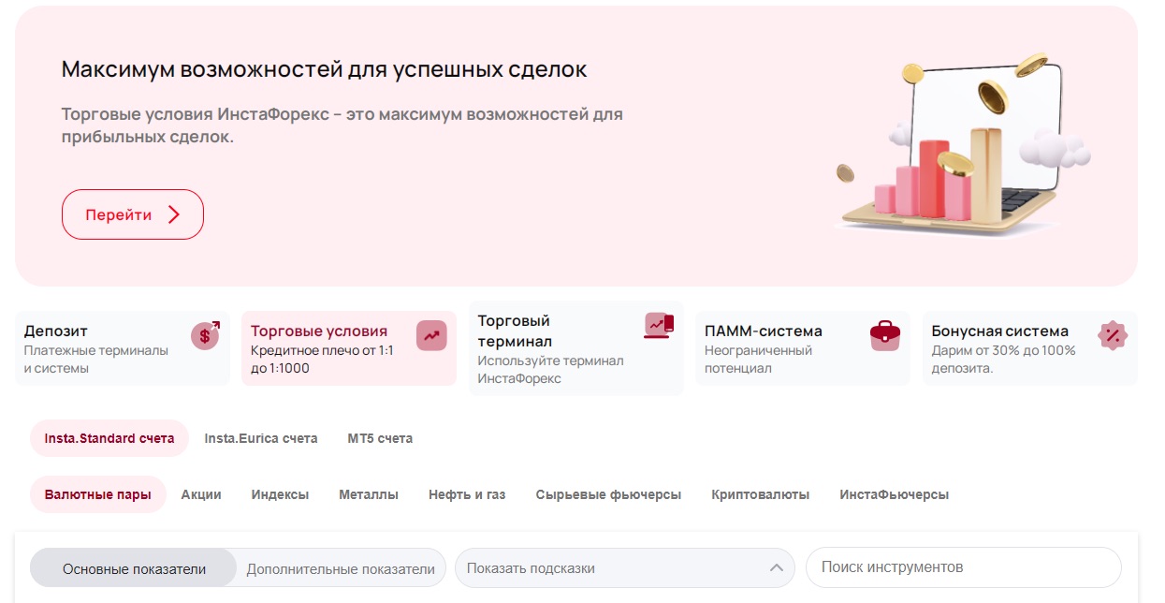Click the arrow icon in Перейти button

coord(173,214)
